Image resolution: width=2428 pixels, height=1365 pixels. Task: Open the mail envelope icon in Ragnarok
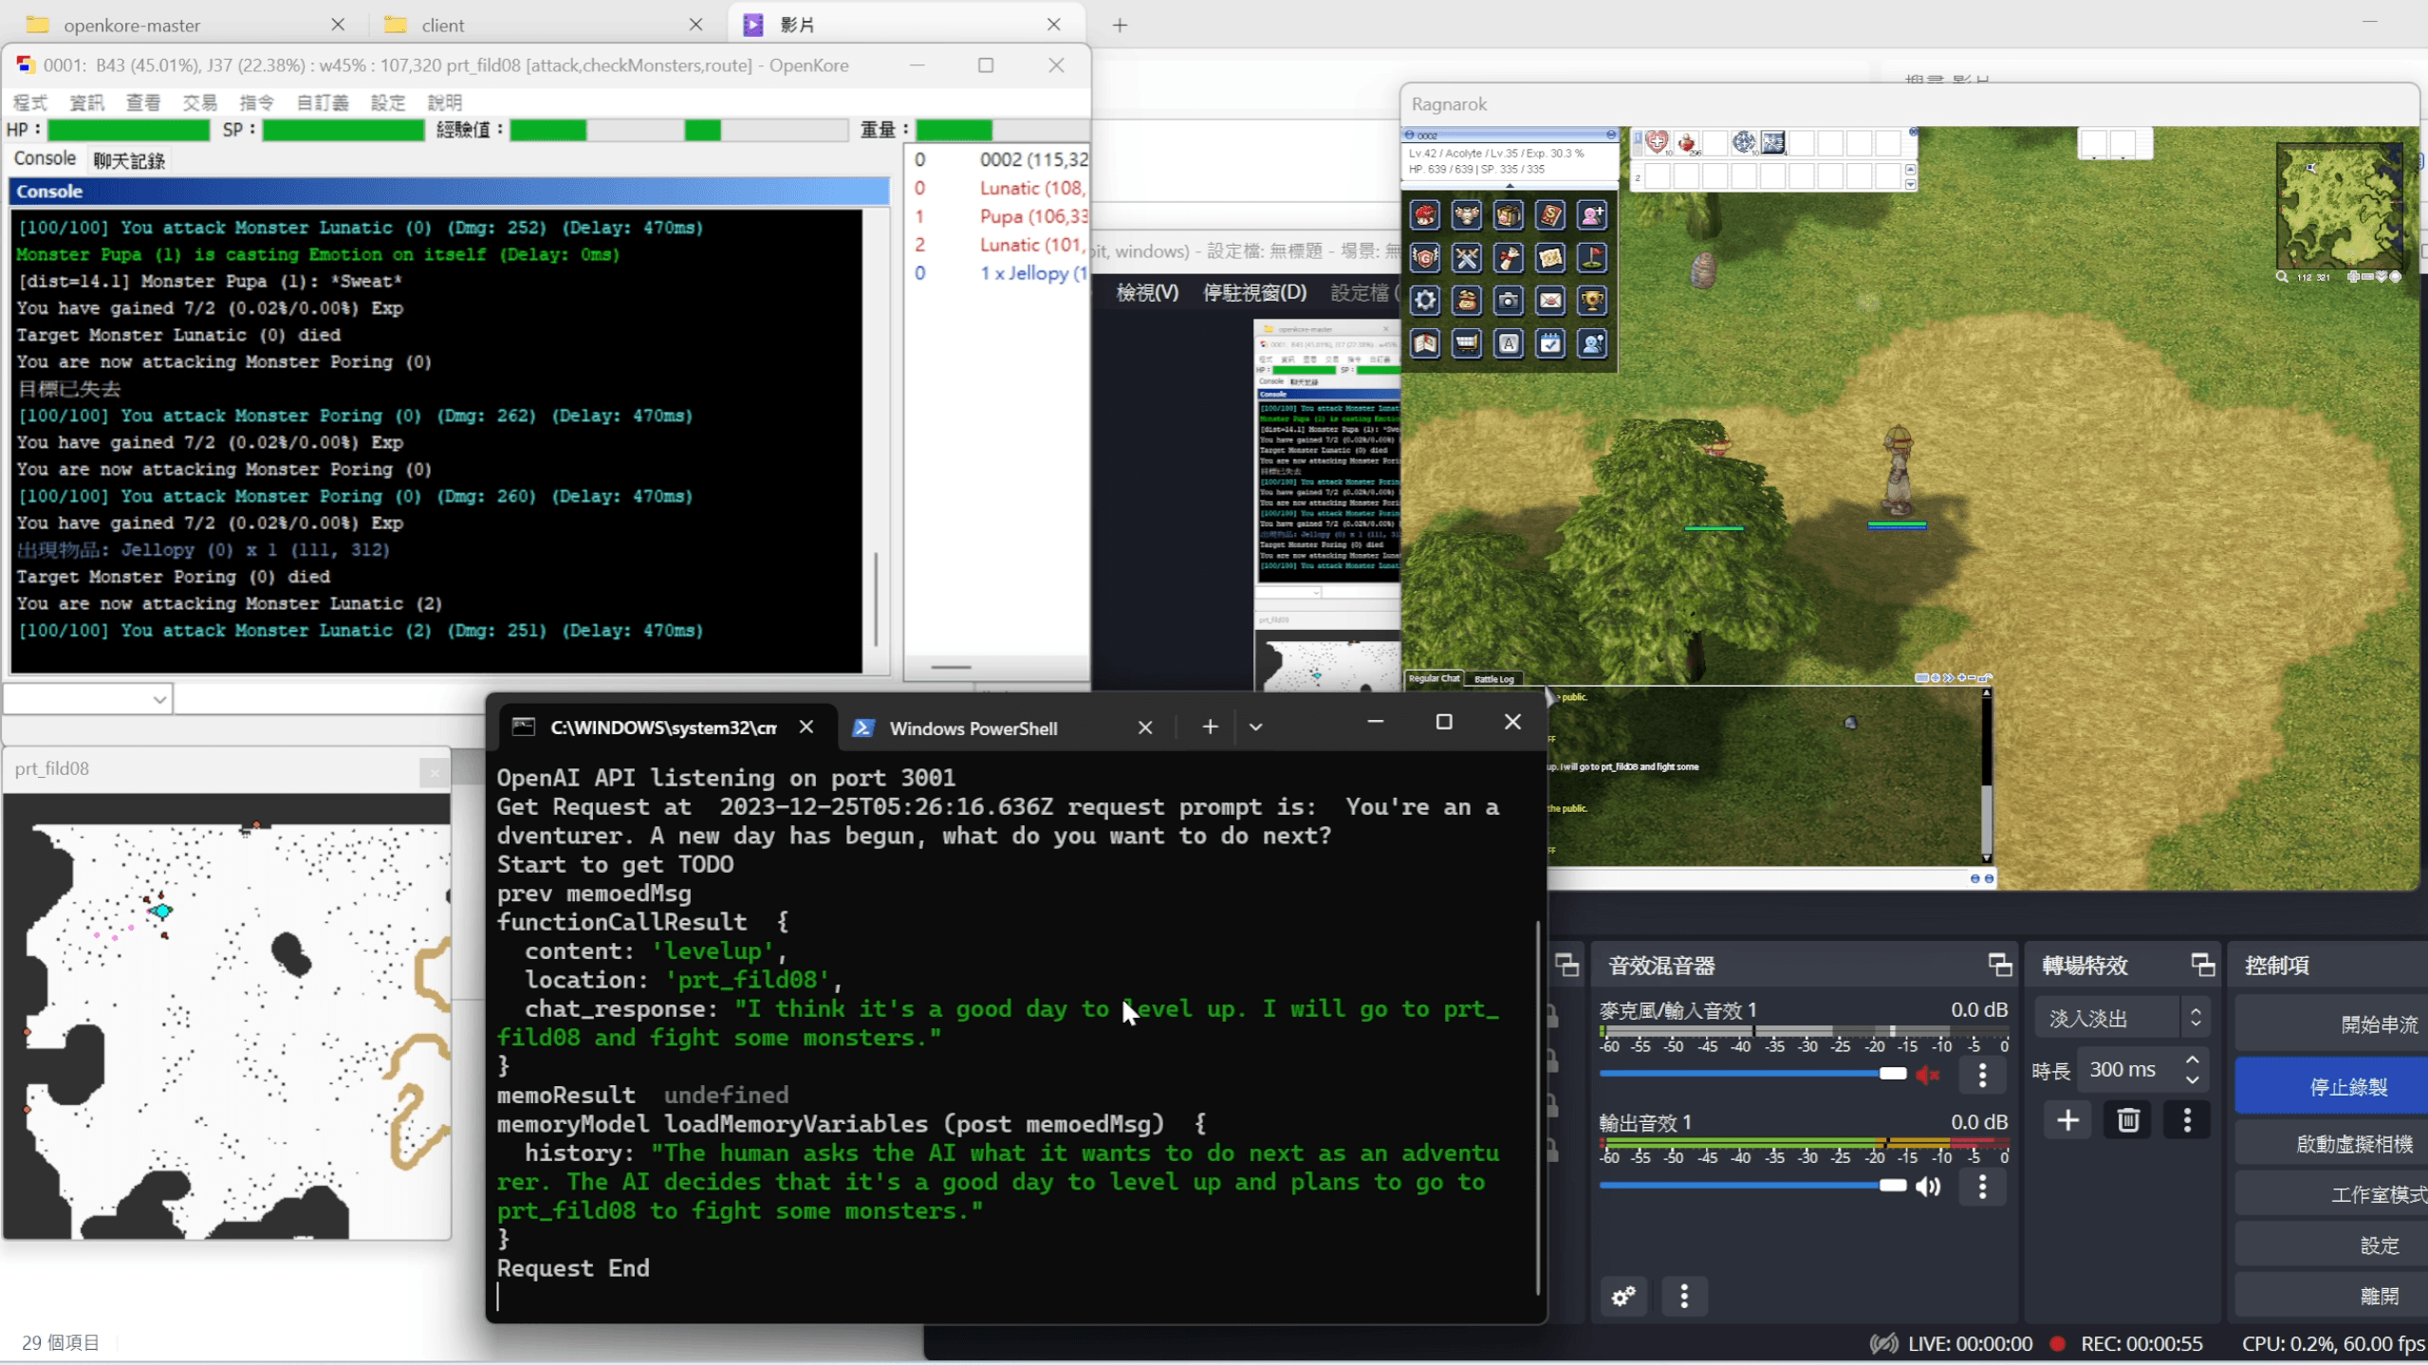(1550, 301)
